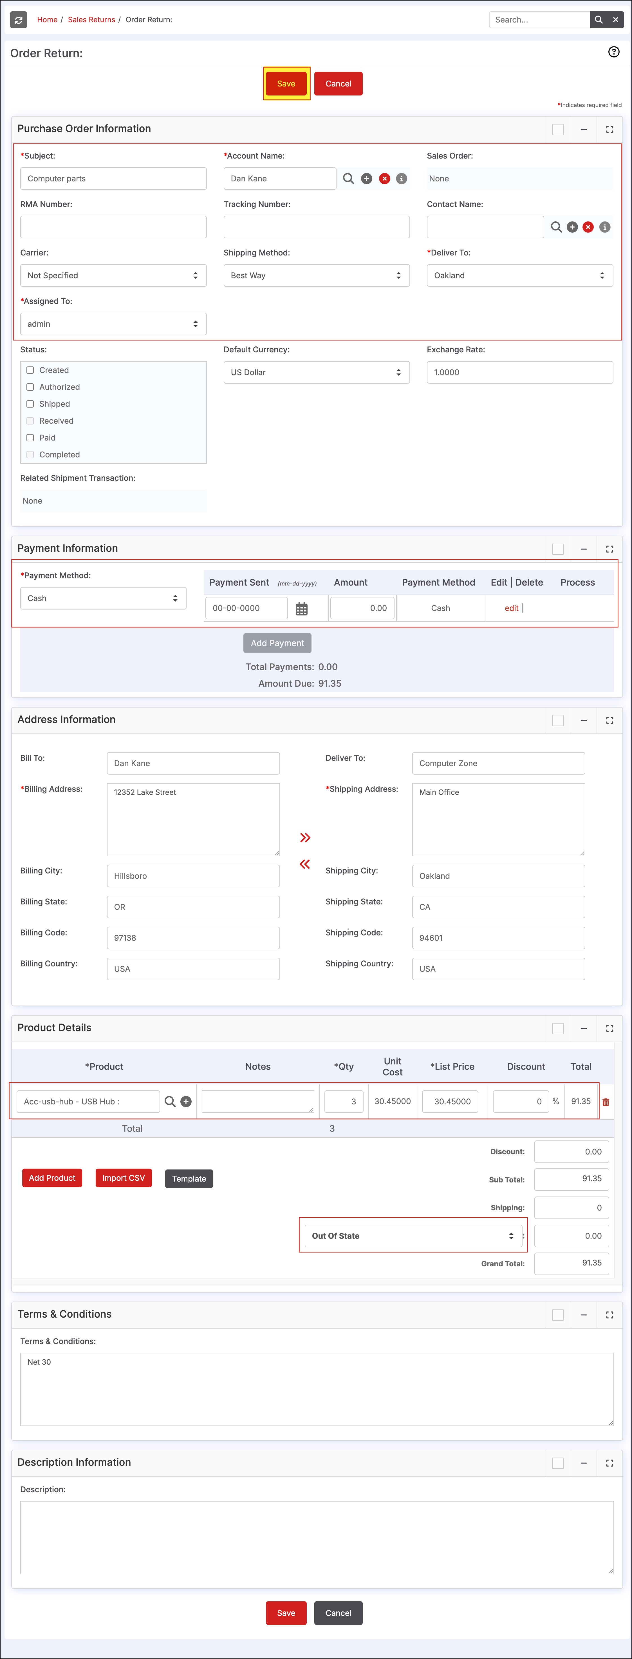This screenshot has height=1659, width=632.
Task: Click the top Save button
Action: pyautogui.click(x=286, y=84)
